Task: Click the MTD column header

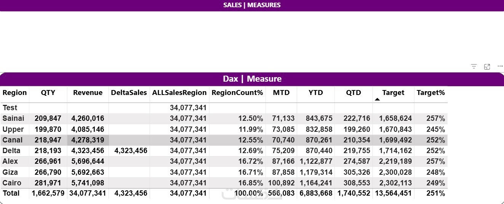Action: pos(281,93)
